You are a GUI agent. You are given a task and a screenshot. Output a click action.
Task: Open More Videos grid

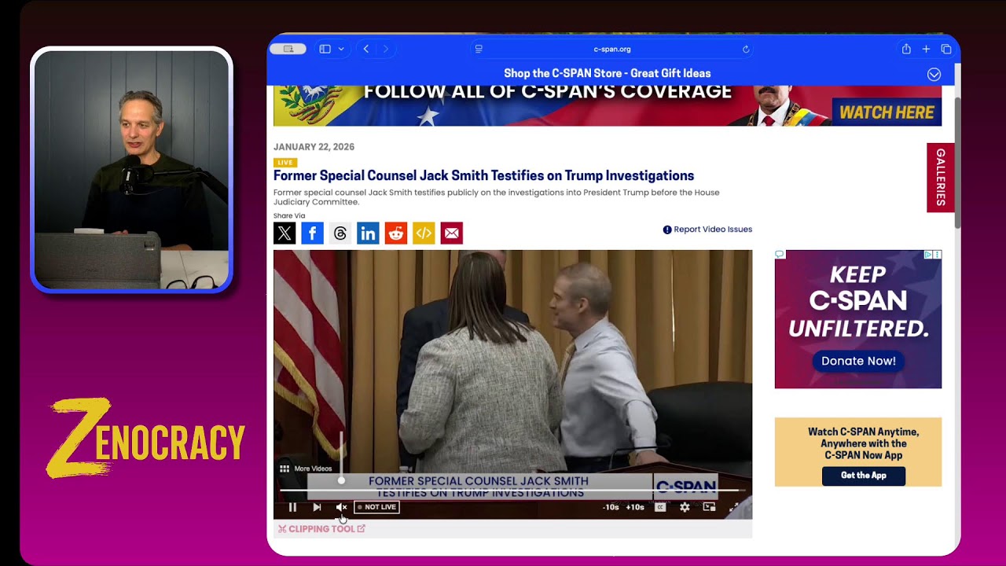click(x=306, y=469)
